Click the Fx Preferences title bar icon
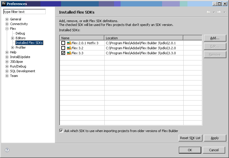This screenshot has height=158, width=229. pyautogui.click(x=4, y=4)
